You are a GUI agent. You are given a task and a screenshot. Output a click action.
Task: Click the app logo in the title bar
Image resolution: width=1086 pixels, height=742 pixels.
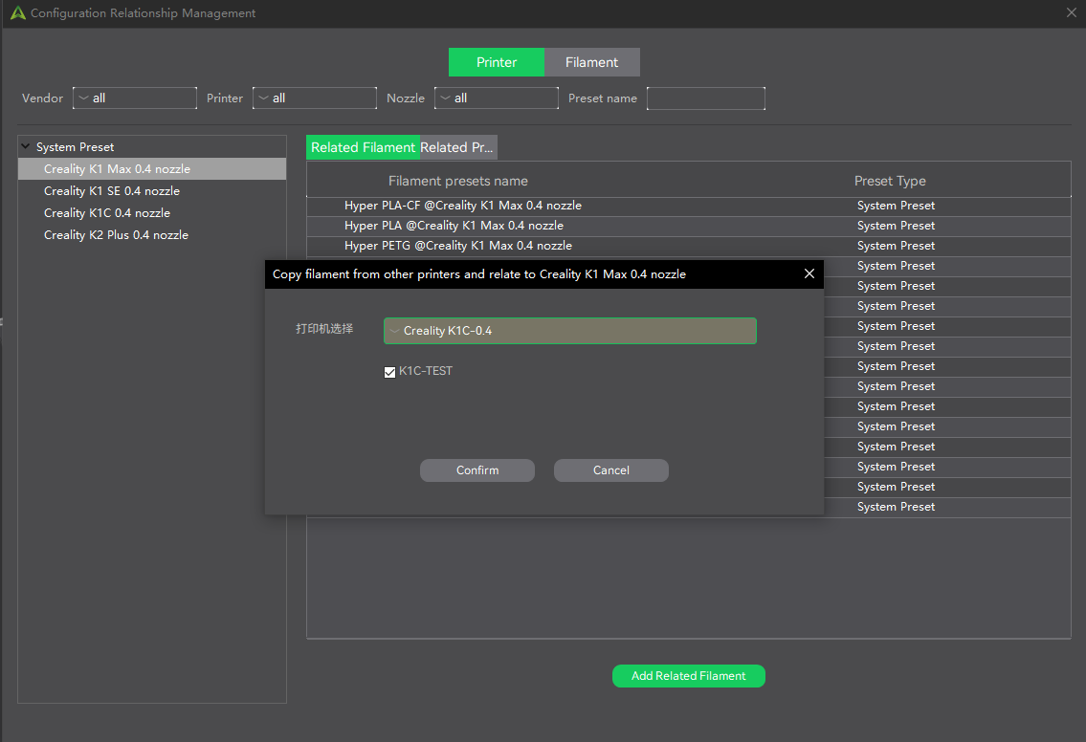tap(18, 13)
